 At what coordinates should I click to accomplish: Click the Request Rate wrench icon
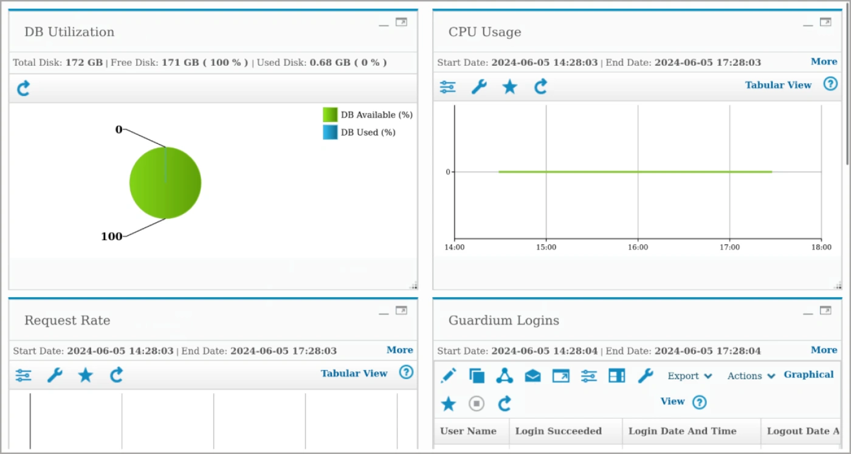[55, 375]
